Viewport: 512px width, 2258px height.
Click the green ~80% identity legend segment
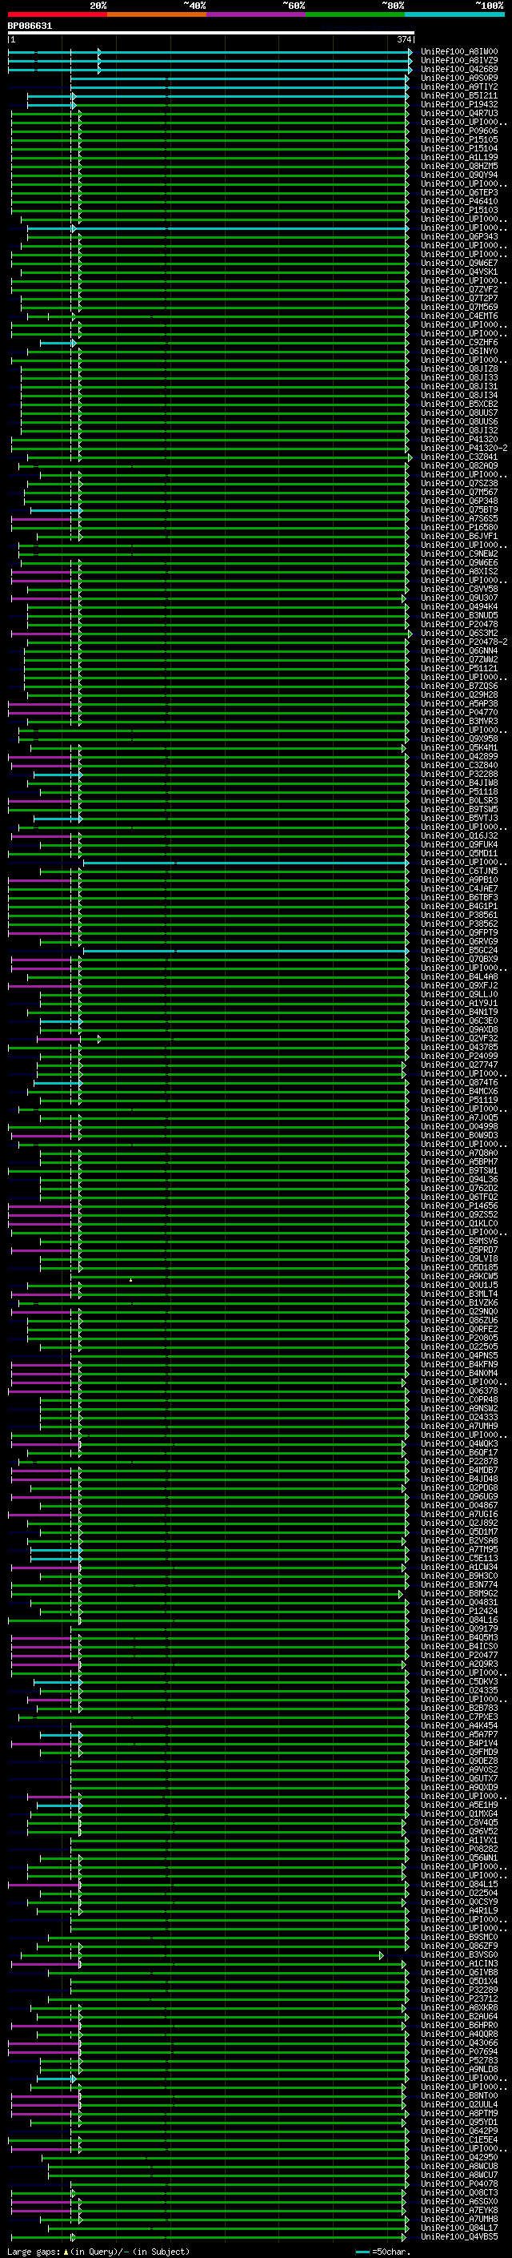355,14
